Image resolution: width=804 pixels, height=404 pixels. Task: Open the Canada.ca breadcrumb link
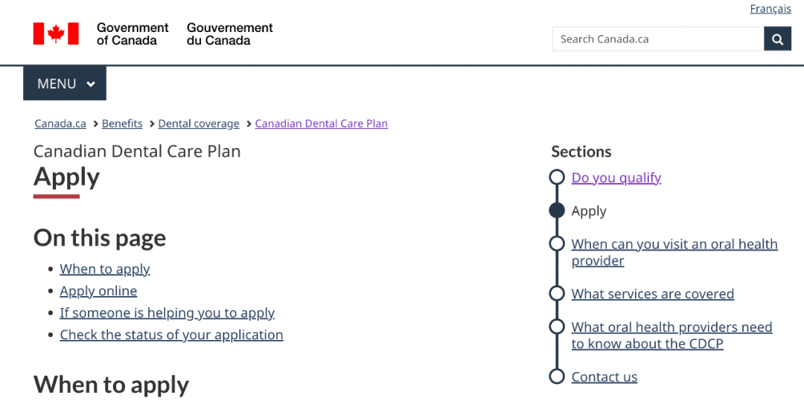tap(60, 124)
